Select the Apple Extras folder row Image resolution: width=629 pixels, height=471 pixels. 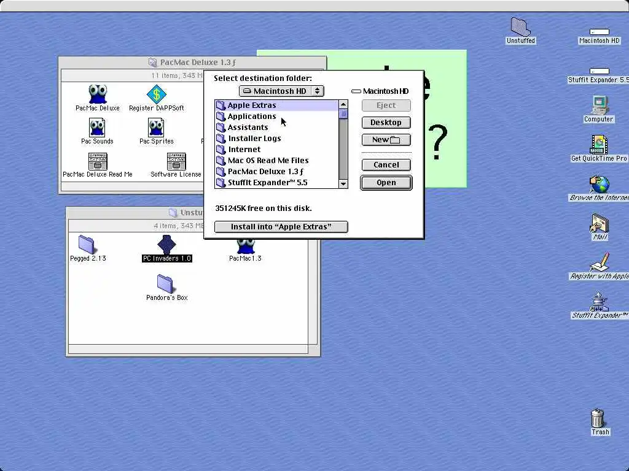(x=277, y=105)
